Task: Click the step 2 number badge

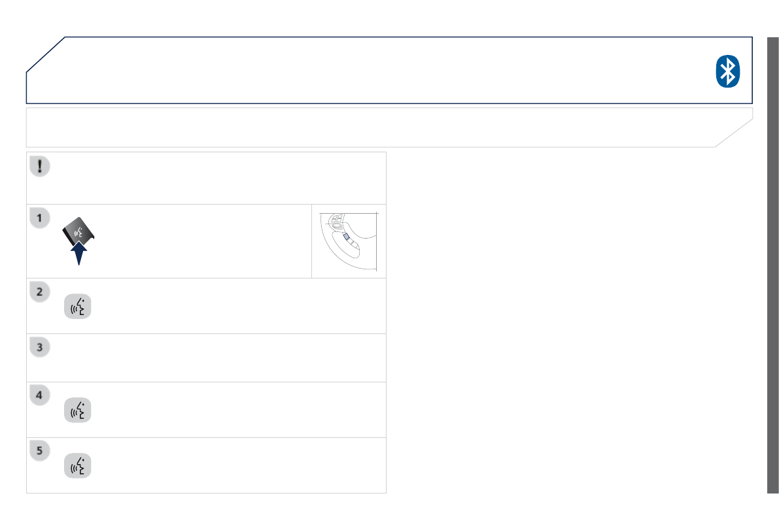Action: (x=39, y=292)
